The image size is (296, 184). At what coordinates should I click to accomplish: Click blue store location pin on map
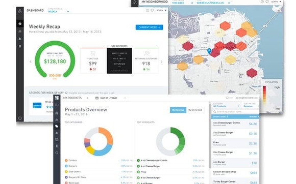[x=209, y=51]
